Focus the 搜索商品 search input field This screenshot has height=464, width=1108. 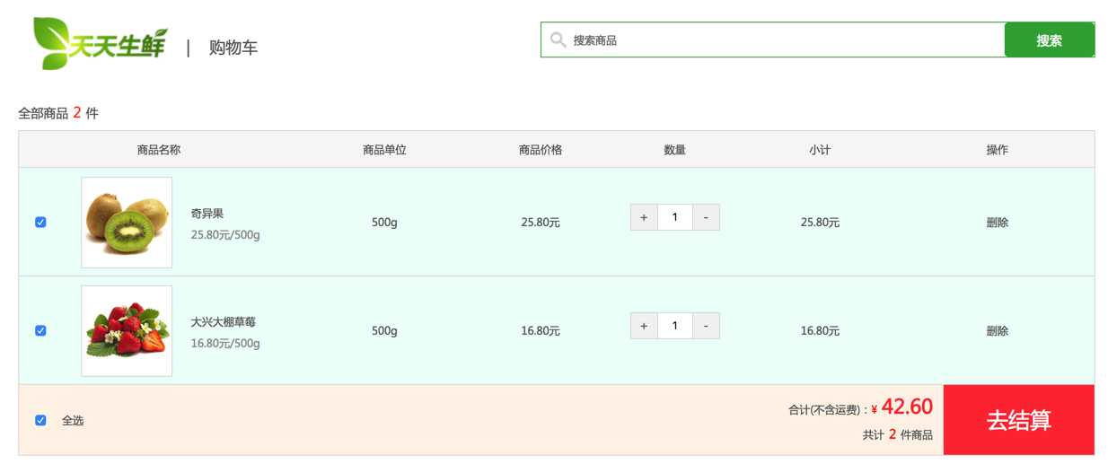click(x=781, y=39)
